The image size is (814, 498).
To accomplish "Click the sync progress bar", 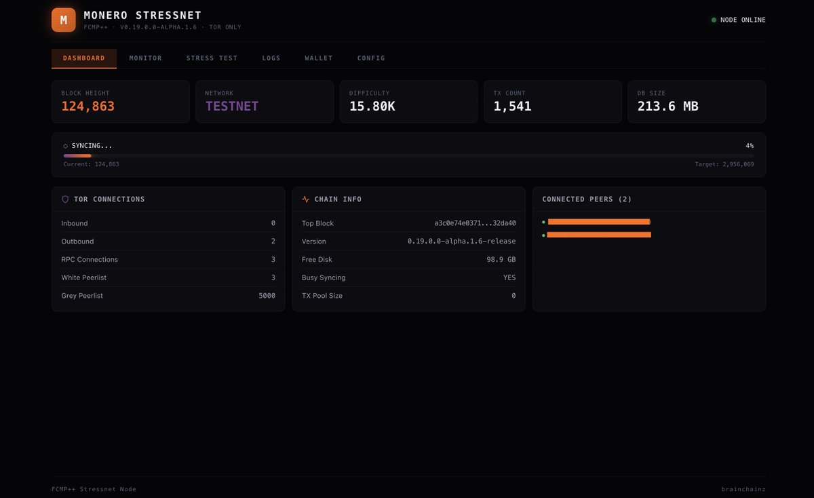I will [408, 155].
